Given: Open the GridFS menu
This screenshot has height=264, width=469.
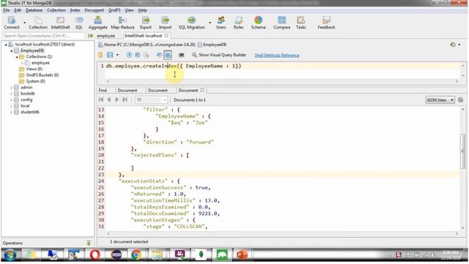Looking at the screenshot, I should 114,10.
